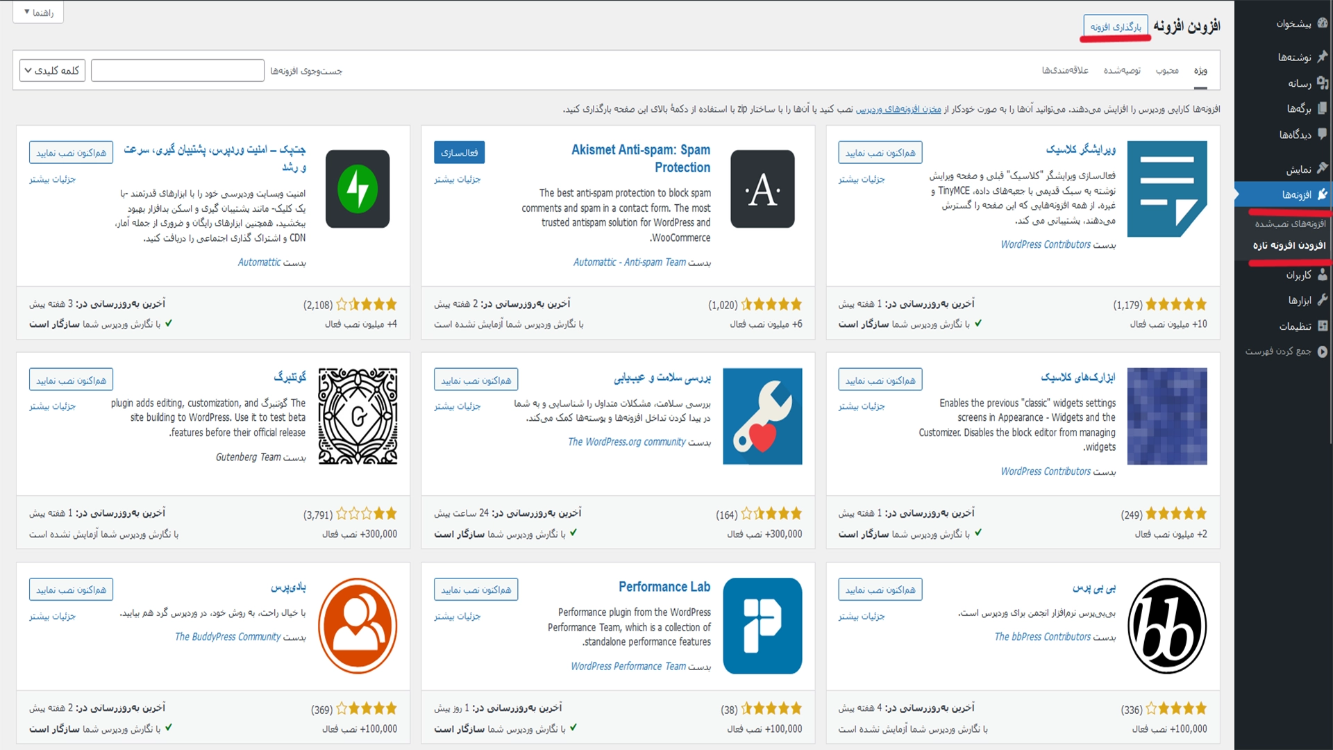Open افزونه‌ها plugins menu in sidebar
Image resolution: width=1333 pixels, height=750 pixels.
[x=1284, y=194]
